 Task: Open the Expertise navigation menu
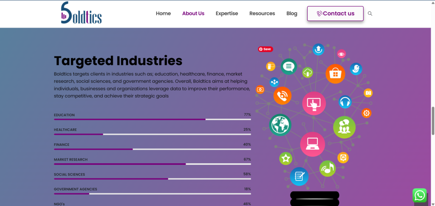227,13
